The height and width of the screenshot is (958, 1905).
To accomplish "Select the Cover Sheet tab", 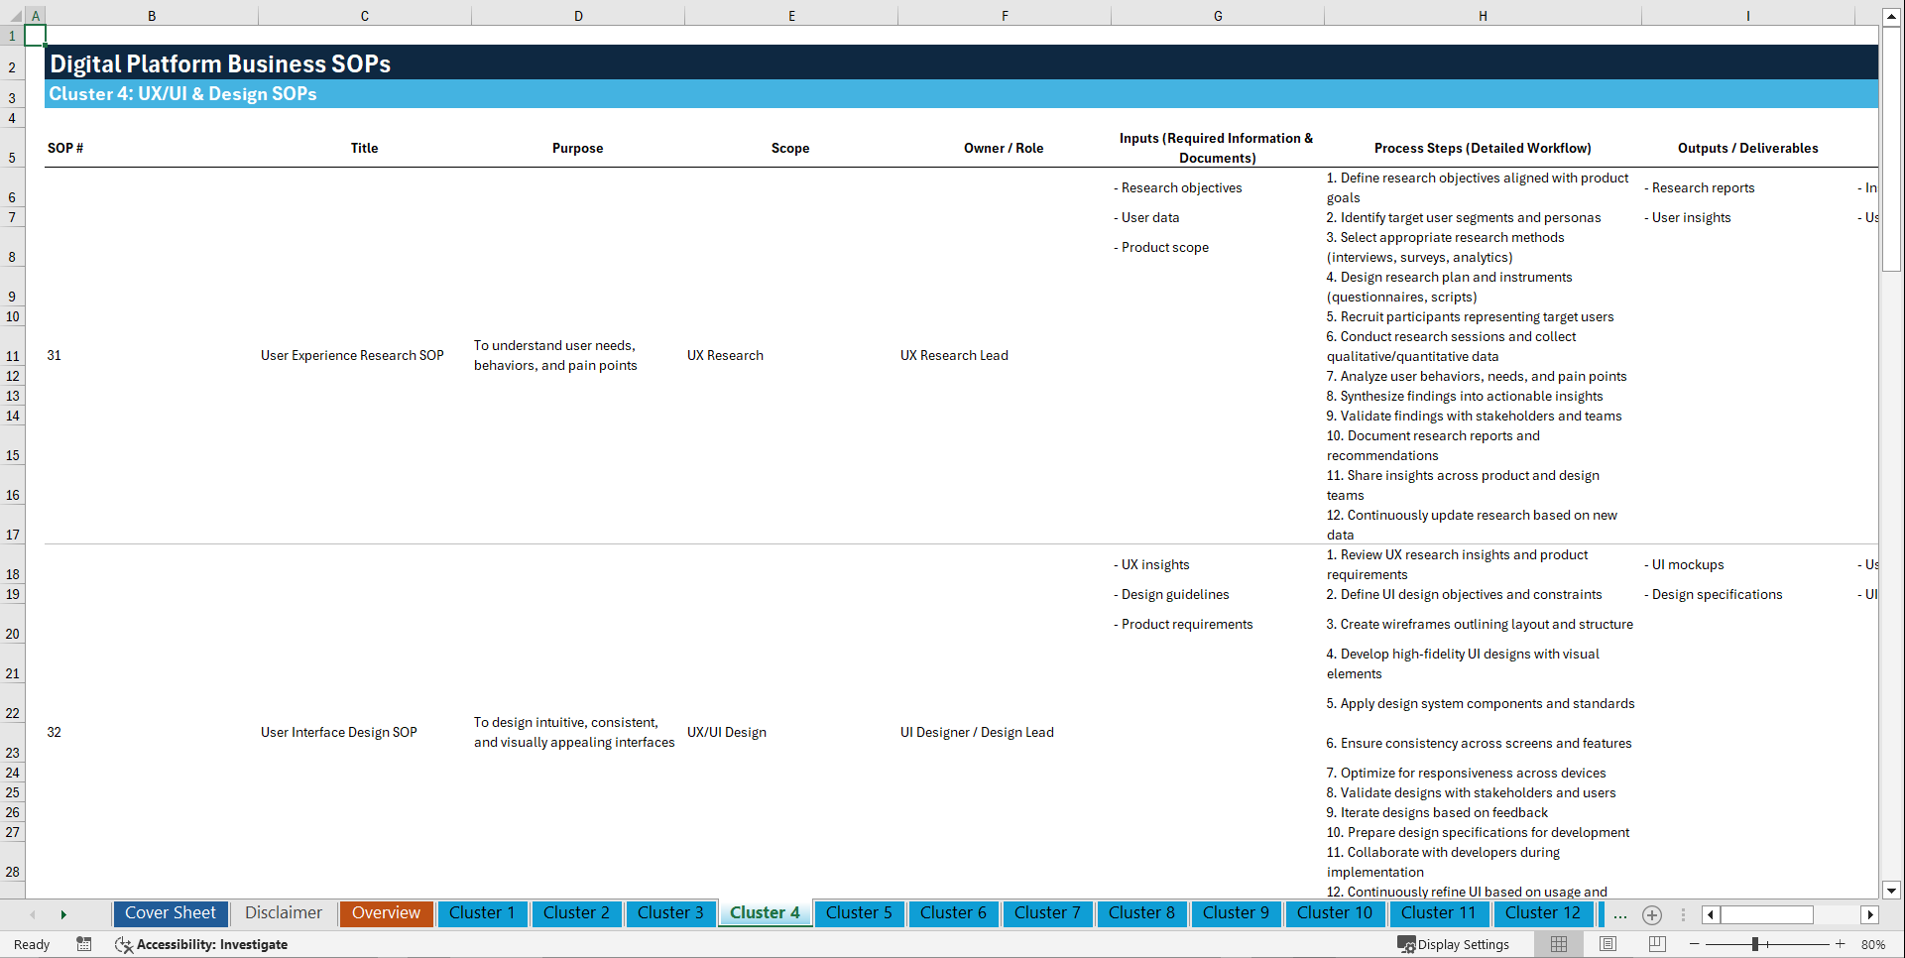I will pyautogui.click(x=170, y=913).
